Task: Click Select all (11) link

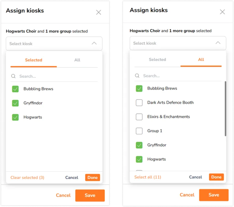Action: (148, 177)
